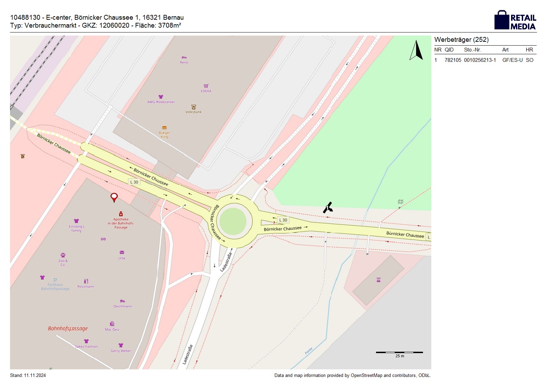Select the EDEKA shopping cart icon
The image size is (548, 388).
point(206,86)
